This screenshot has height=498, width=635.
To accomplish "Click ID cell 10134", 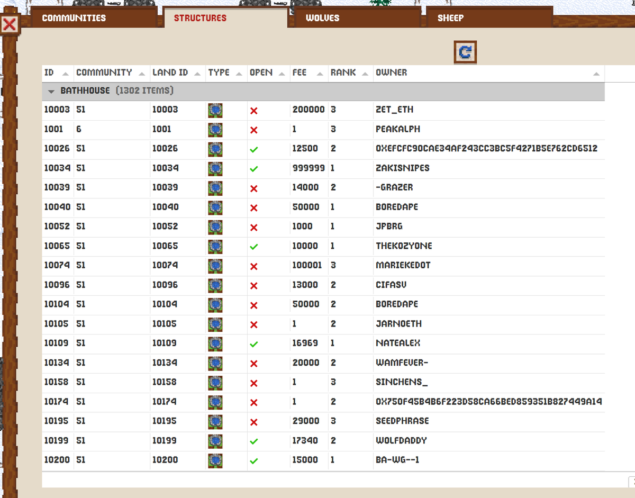I will pyautogui.click(x=57, y=363).
